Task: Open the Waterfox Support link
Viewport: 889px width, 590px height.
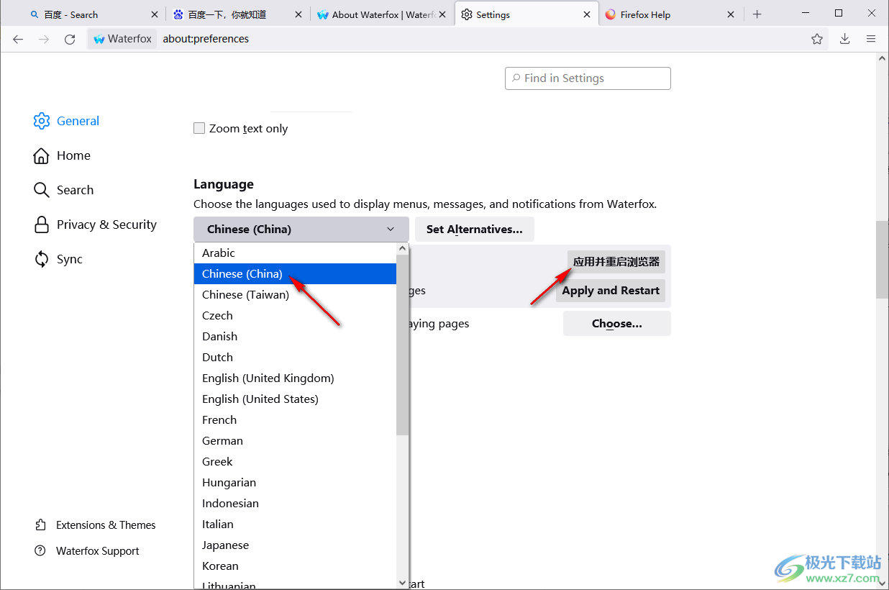Action: pyautogui.click(x=87, y=551)
